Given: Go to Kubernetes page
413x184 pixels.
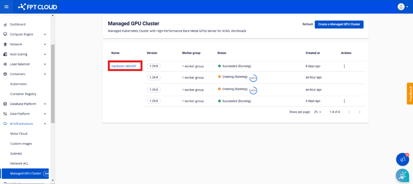Looking at the screenshot, I should click(x=18, y=84).
